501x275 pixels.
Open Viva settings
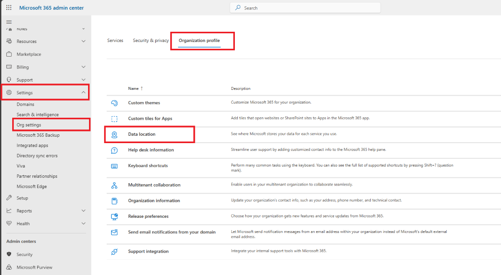[x=21, y=166]
